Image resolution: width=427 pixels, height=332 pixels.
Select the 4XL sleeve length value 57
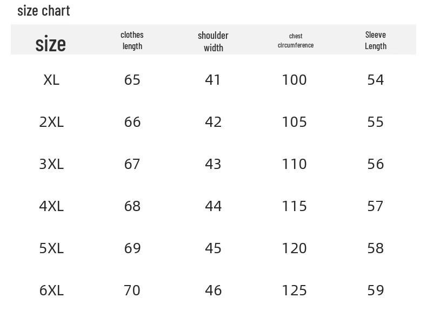pos(375,206)
